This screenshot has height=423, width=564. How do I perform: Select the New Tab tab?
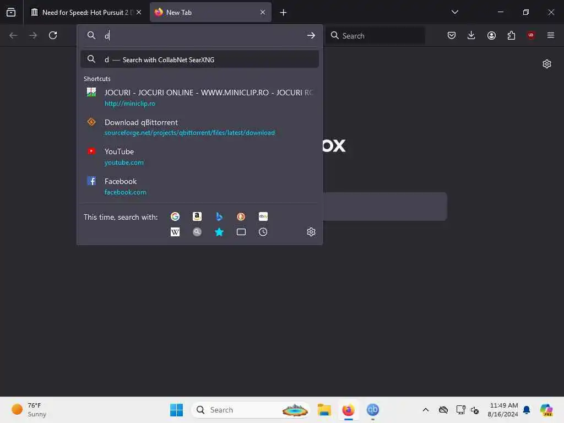(x=210, y=13)
